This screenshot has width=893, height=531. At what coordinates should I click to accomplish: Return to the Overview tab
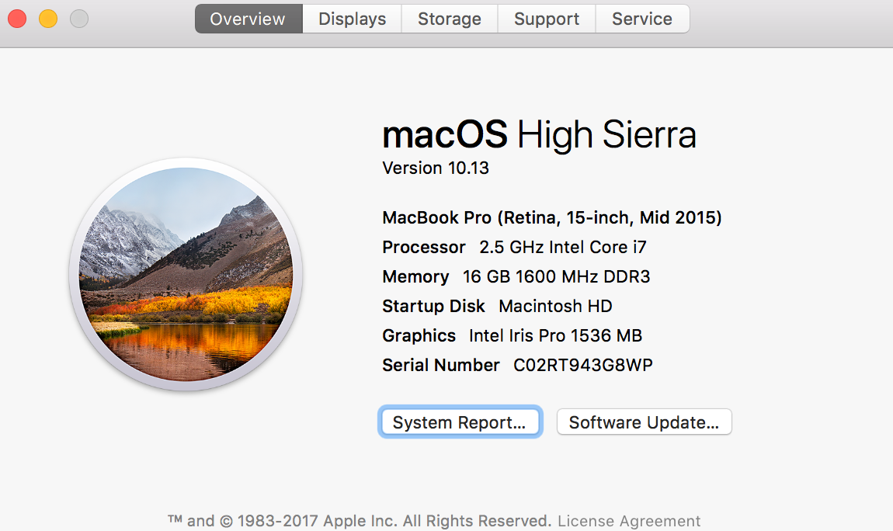click(248, 19)
